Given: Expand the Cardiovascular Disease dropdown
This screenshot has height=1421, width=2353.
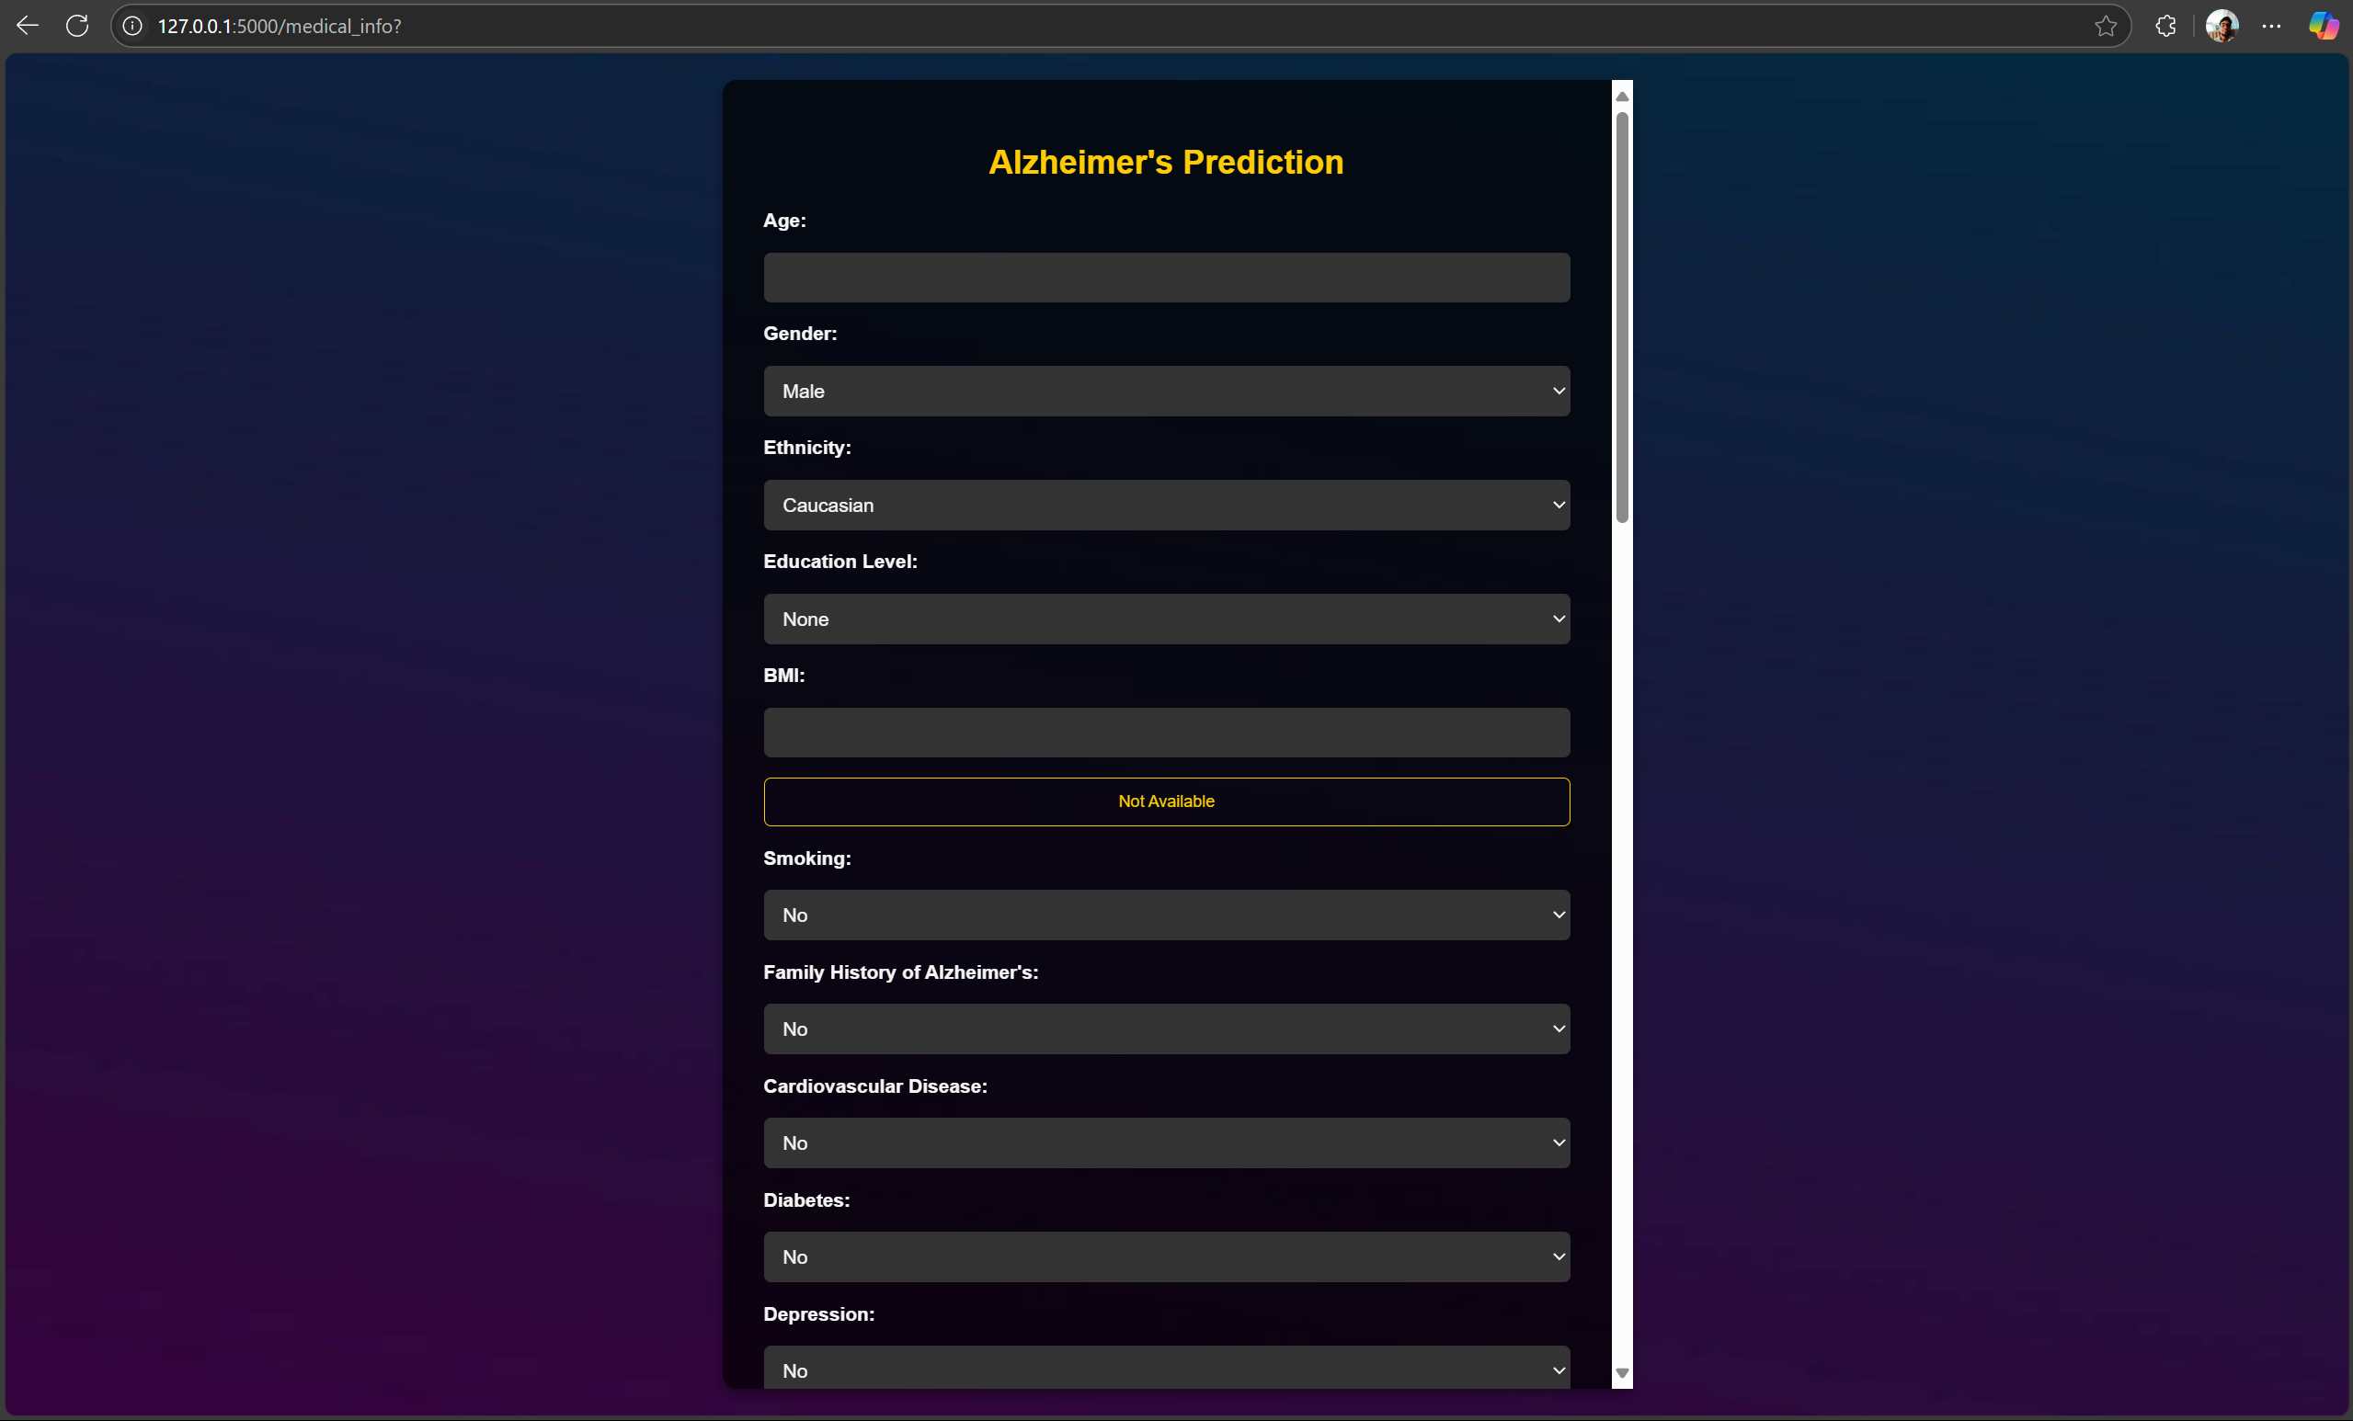Looking at the screenshot, I should coord(1166,1143).
